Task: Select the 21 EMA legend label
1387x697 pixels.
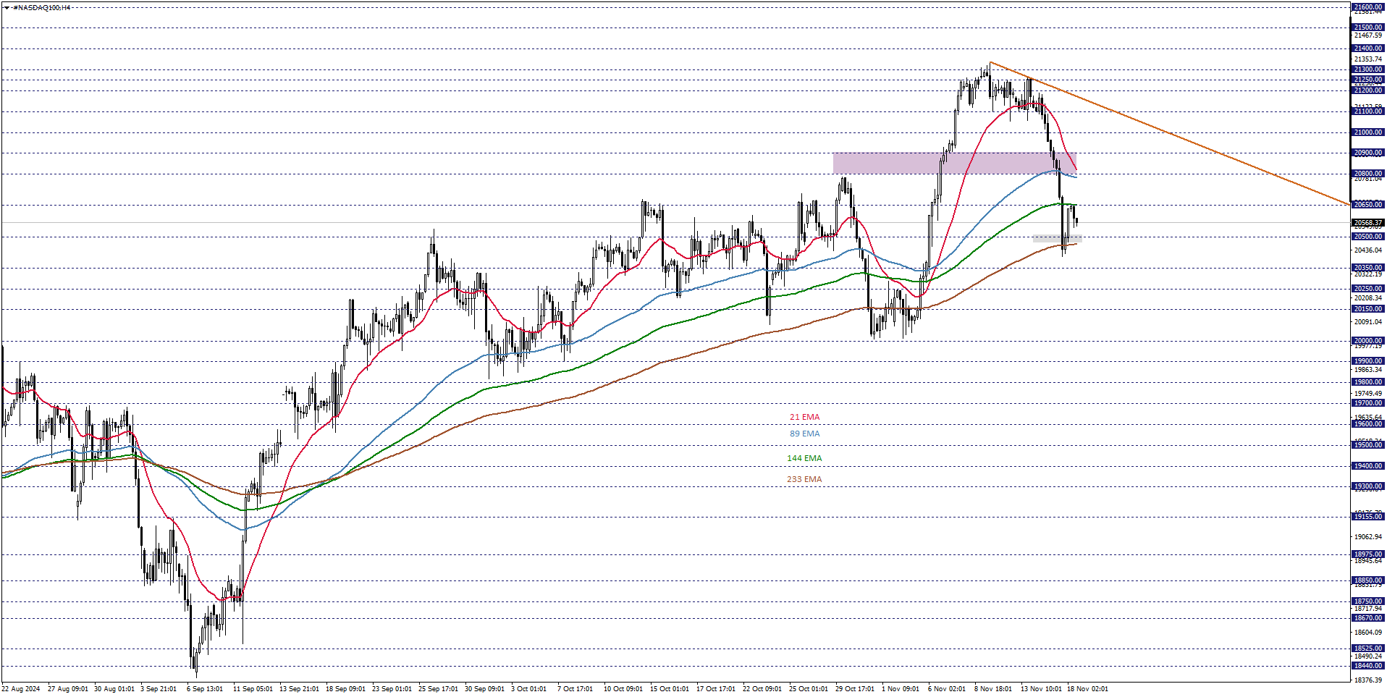Action: click(x=804, y=417)
